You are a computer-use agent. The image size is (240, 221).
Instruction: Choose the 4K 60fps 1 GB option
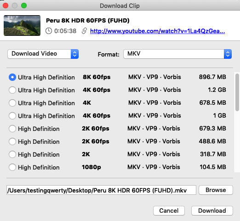click(12, 116)
